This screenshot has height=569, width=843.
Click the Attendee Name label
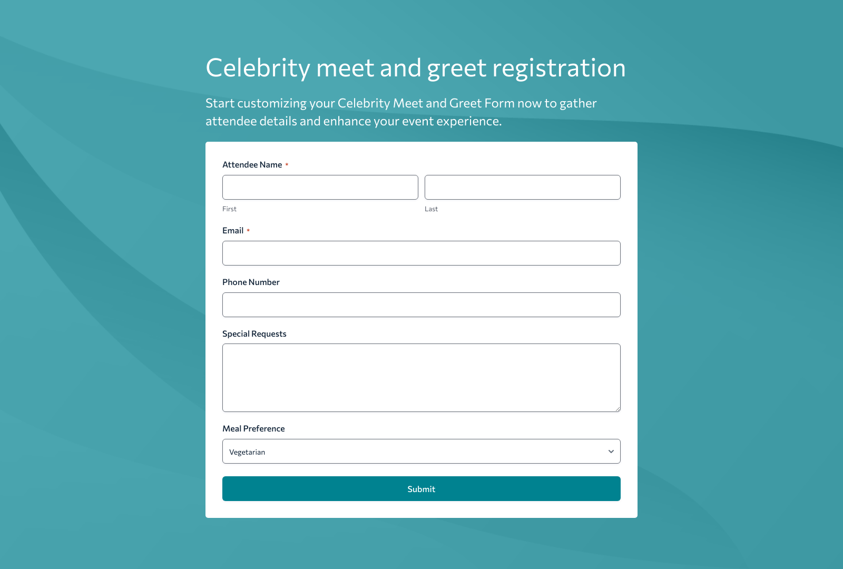[x=253, y=164]
